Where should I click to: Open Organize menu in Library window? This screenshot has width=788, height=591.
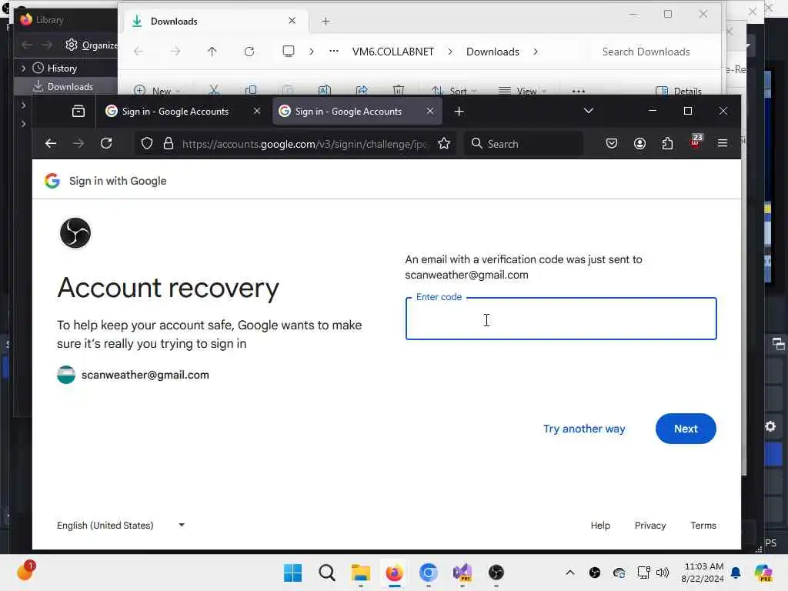click(x=92, y=45)
